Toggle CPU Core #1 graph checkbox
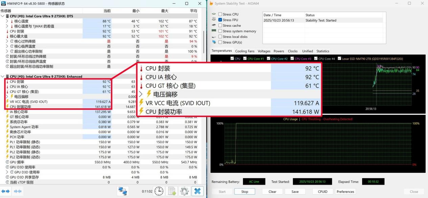428x198 pixels. point(245,59)
